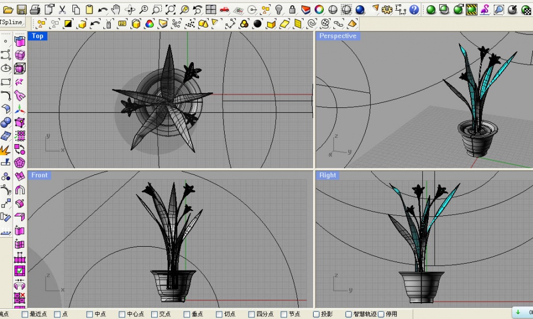Screen dimensions: 533x319
Task: Open lights via the light bulb icon
Action: [278, 10]
